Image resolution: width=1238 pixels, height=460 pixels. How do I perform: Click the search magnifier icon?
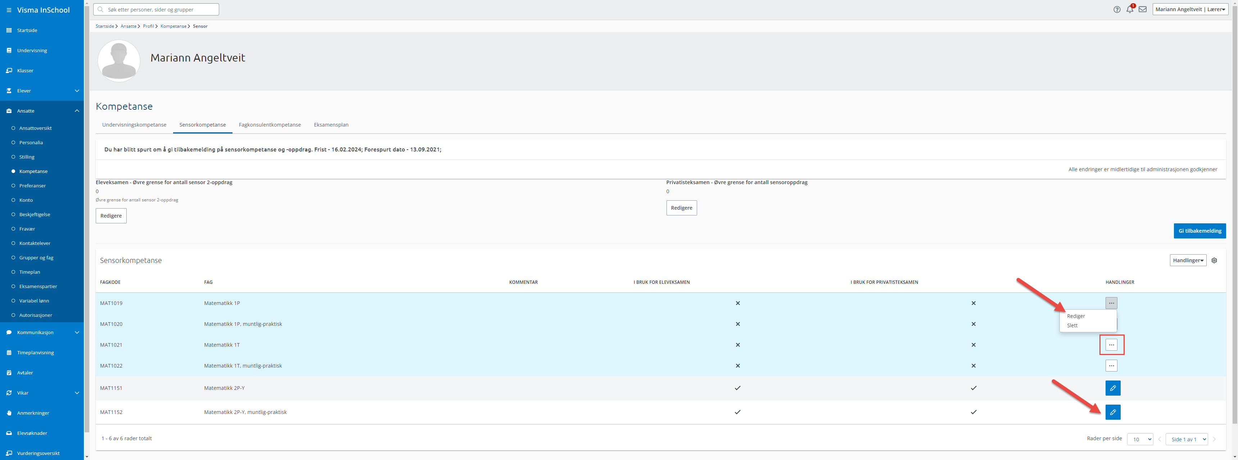pyautogui.click(x=100, y=10)
